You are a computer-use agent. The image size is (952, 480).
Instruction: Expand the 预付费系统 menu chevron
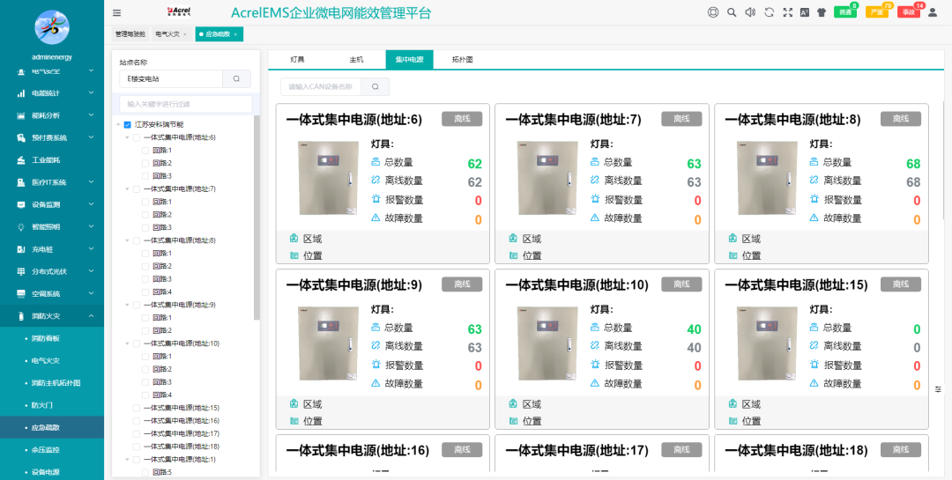91,137
